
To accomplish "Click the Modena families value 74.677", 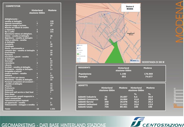I will [x=149, y=77].
